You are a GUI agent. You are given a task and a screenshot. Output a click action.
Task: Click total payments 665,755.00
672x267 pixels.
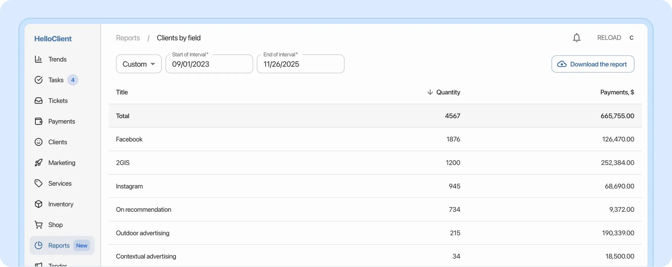click(x=617, y=116)
